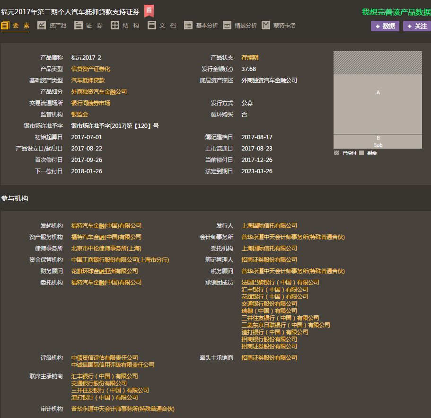
Task: Click the 关注 follow button
Action: [417, 26]
